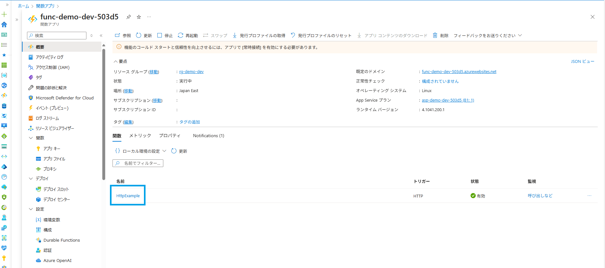Open JSON ビュー link
The width and height of the screenshot is (605, 268).
tap(582, 62)
